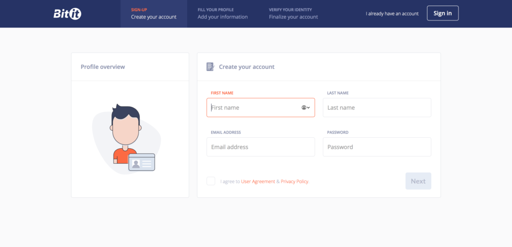
Task: Click the document icon beside Create your account
Action: [x=210, y=67]
